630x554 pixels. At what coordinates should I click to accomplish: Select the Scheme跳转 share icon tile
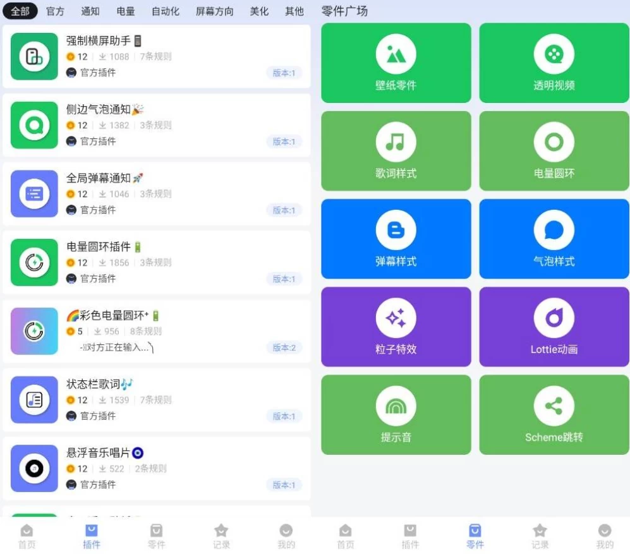pyautogui.click(x=554, y=414)
